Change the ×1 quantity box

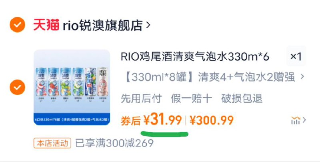coord(296,56)
